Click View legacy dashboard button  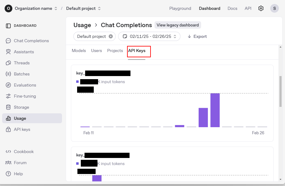click(x=178, y=25)
